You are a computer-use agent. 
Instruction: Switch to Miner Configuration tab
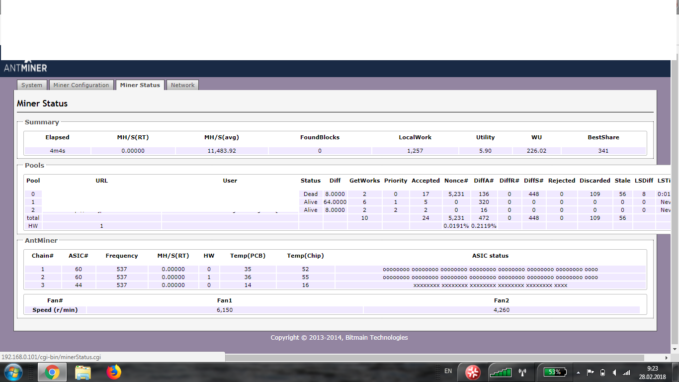click(81, 85)
